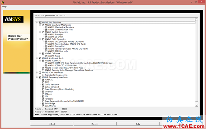Uncheck ANSYS Geometry Interfaces

[40, 77]
